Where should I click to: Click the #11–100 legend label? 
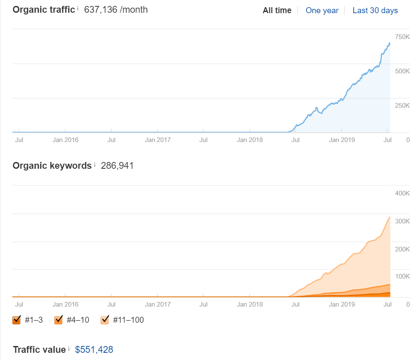129,320
